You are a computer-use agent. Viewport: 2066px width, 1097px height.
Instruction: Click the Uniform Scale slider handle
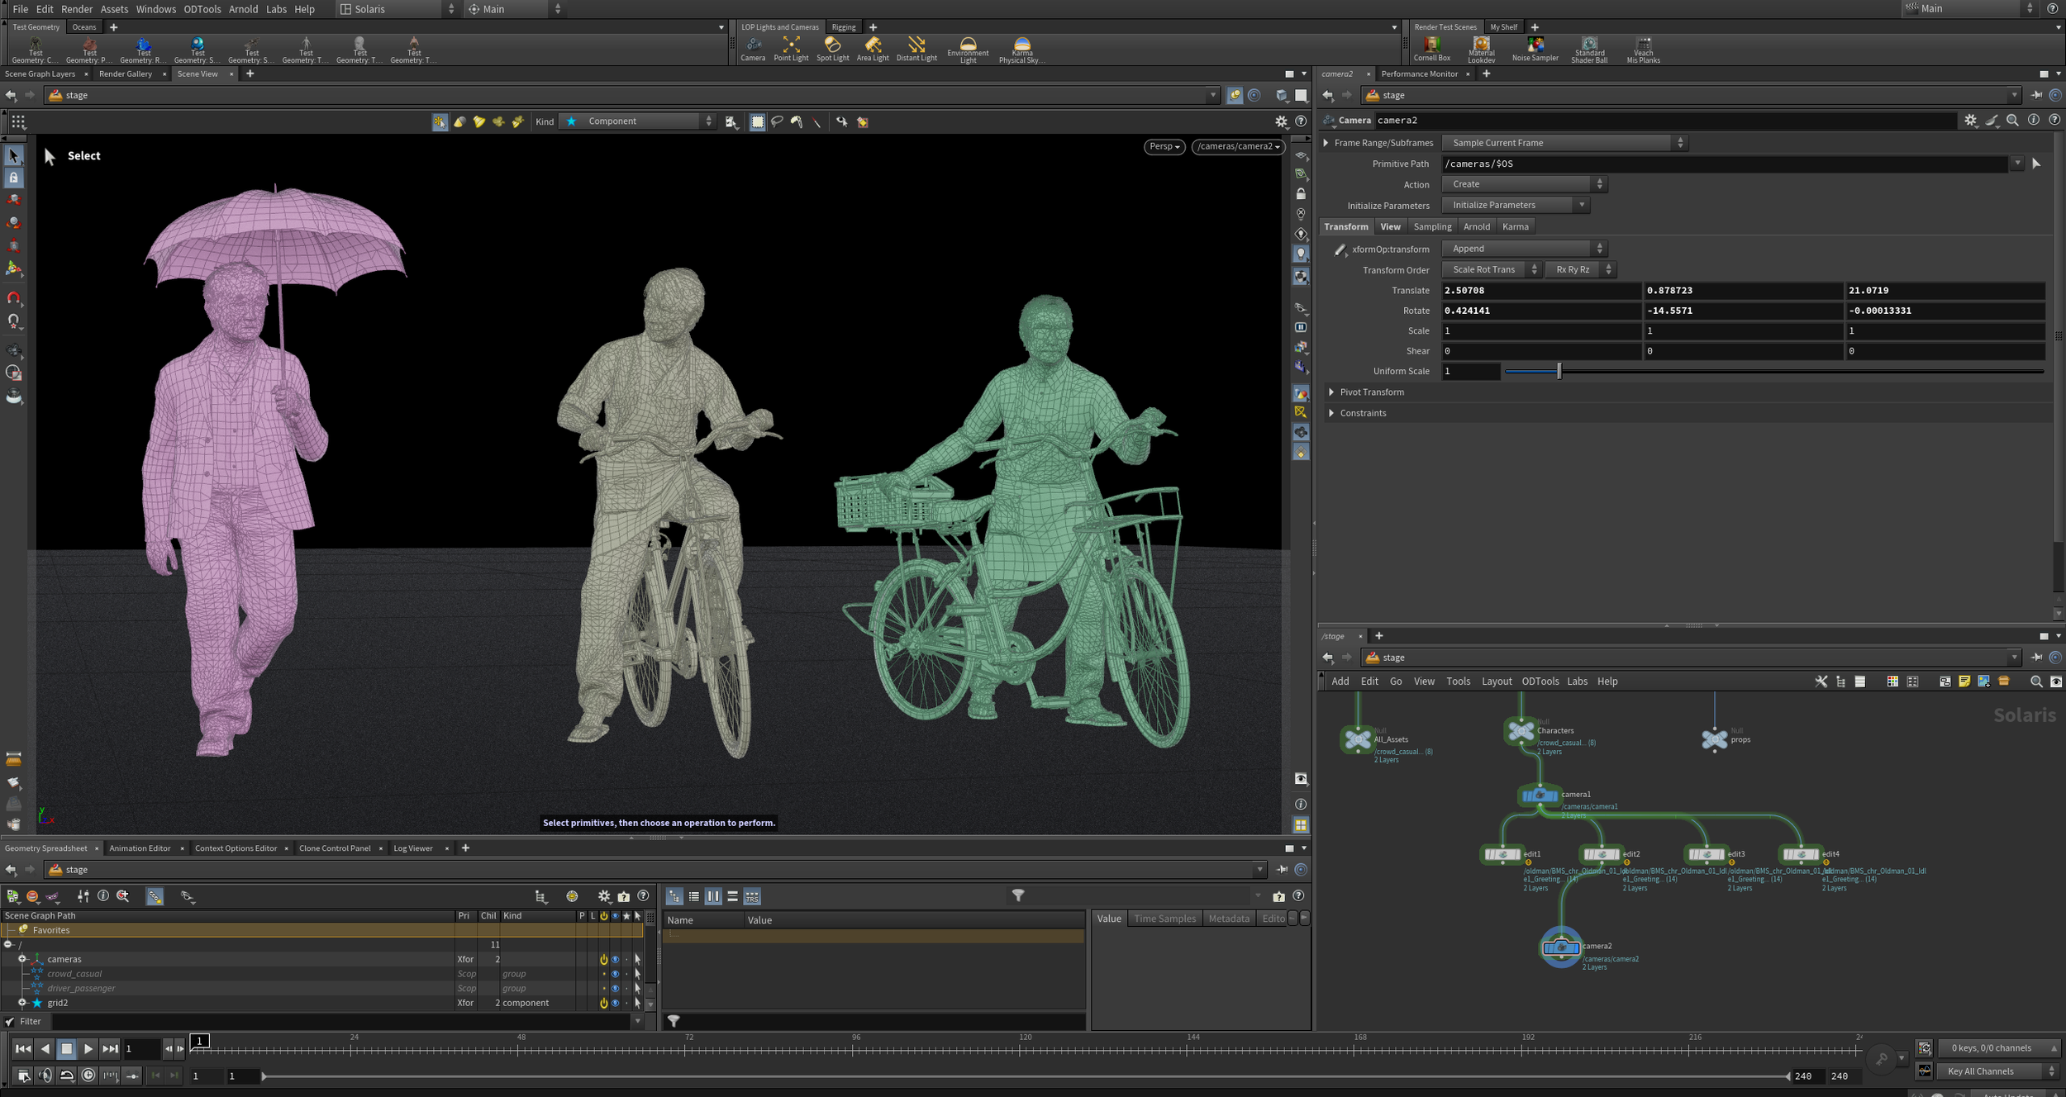[1559, 371]
